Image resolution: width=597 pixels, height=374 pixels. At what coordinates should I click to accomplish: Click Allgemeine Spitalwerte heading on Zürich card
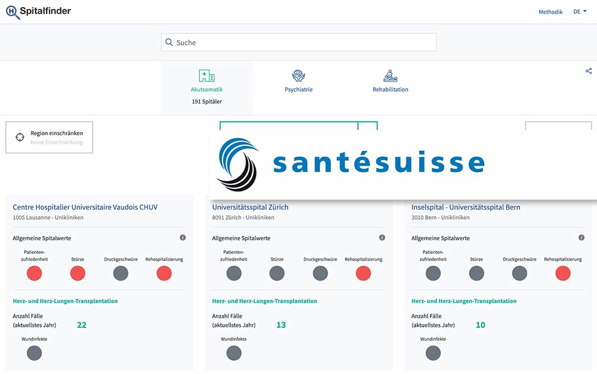coord(241,238)
